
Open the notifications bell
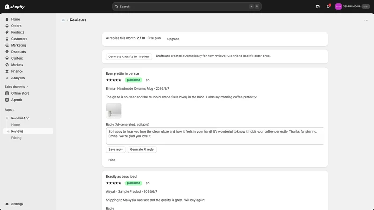point(328,7)
